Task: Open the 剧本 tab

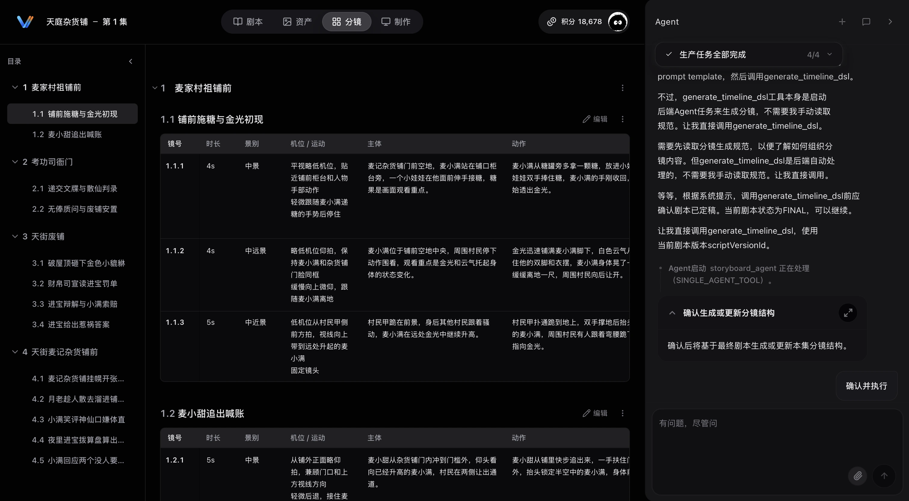Action: 248,22
